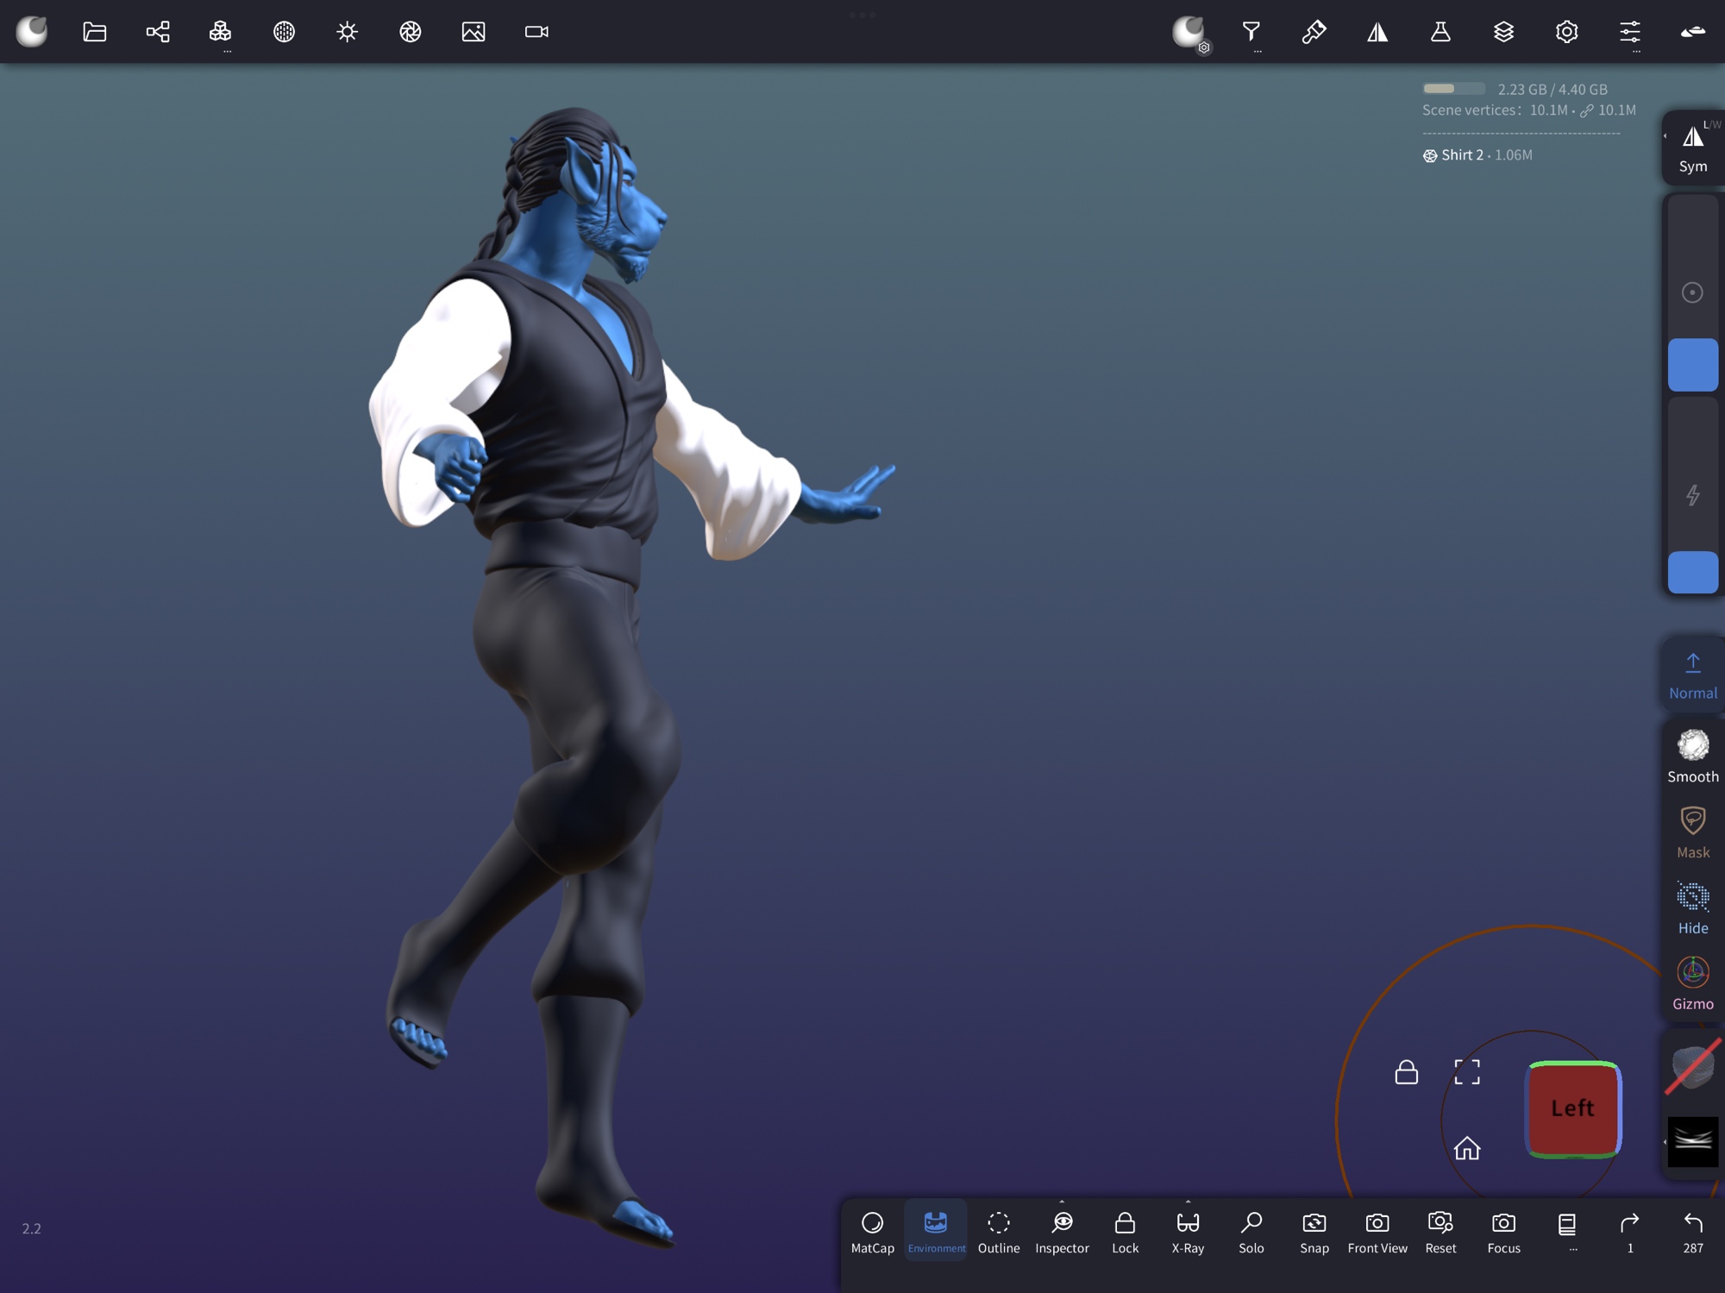Click the Left face view cube
Image resolution: width=1725 pixels, height=1293 pixels.
point(1572,1108)
